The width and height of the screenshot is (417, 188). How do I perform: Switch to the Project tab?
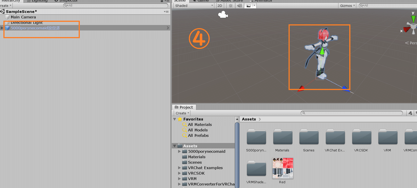tap(184, 107)
